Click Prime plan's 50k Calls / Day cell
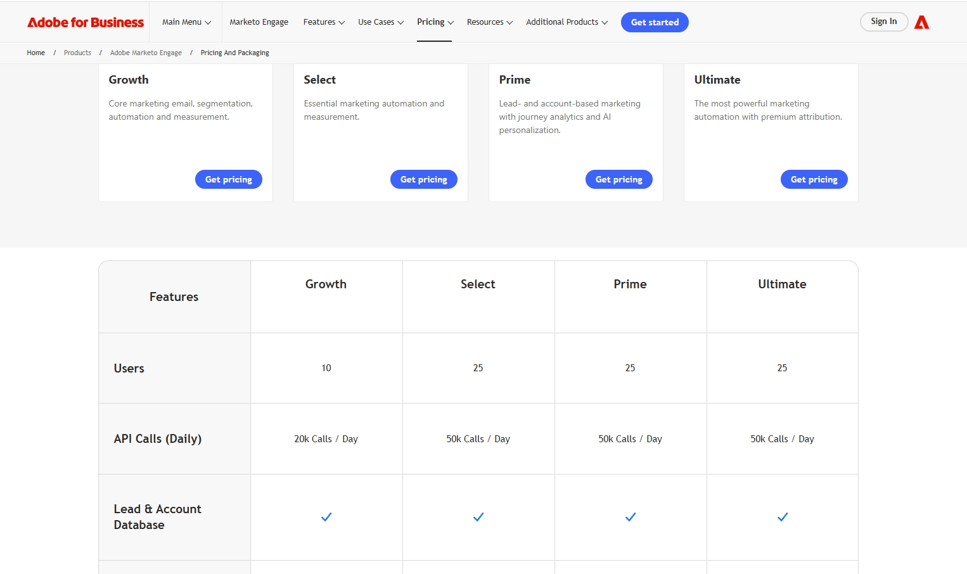Image resolution: width=967 pixels, height=574 pixels. [x=631, y=439]
